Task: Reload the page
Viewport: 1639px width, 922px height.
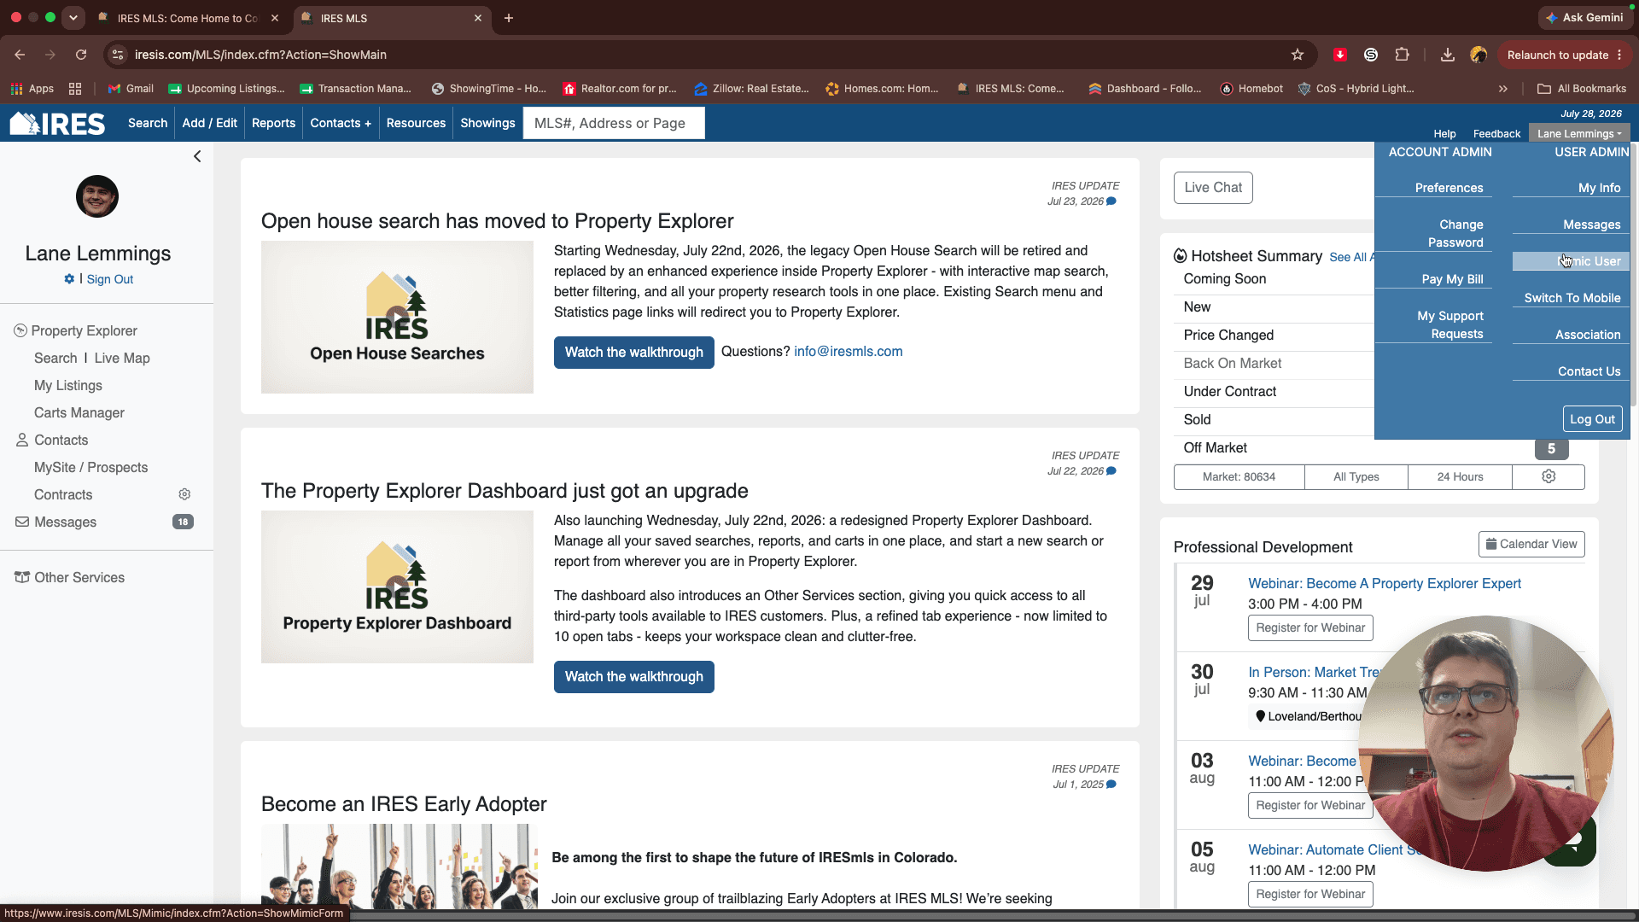Action: 81,55
